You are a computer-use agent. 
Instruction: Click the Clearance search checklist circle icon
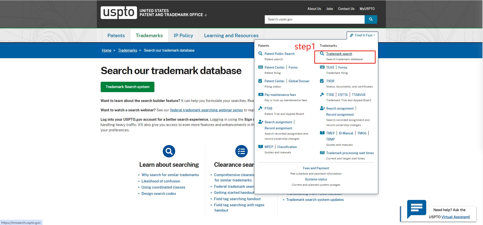tap(241, 151)
